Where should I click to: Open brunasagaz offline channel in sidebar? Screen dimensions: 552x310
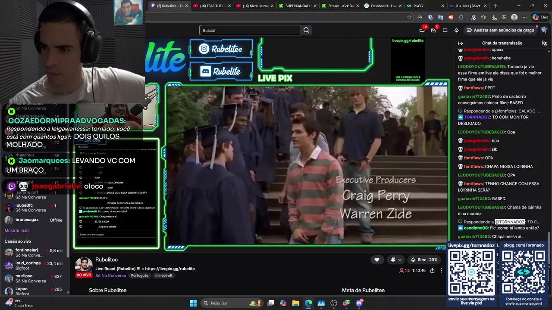click(34, 220)
